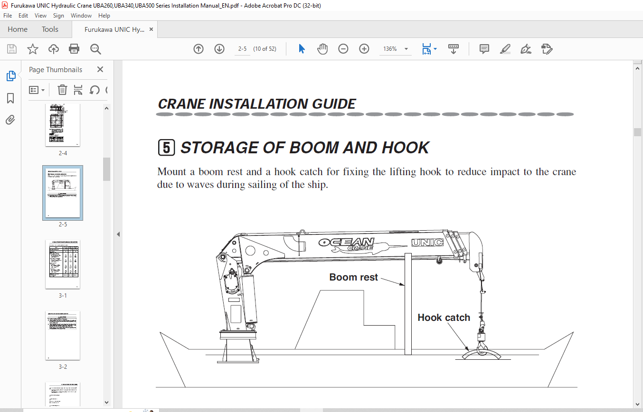The image size is (643, 412).
Task: Select the page 3-1 thumbnail
Action: [63, 264]
